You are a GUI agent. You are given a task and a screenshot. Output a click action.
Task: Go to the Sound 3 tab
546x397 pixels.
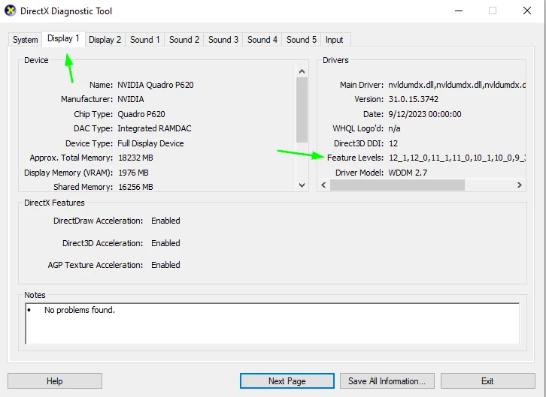click(223, 40)
